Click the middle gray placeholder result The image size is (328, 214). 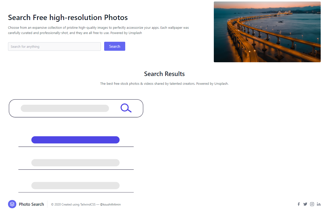[75, 162]
